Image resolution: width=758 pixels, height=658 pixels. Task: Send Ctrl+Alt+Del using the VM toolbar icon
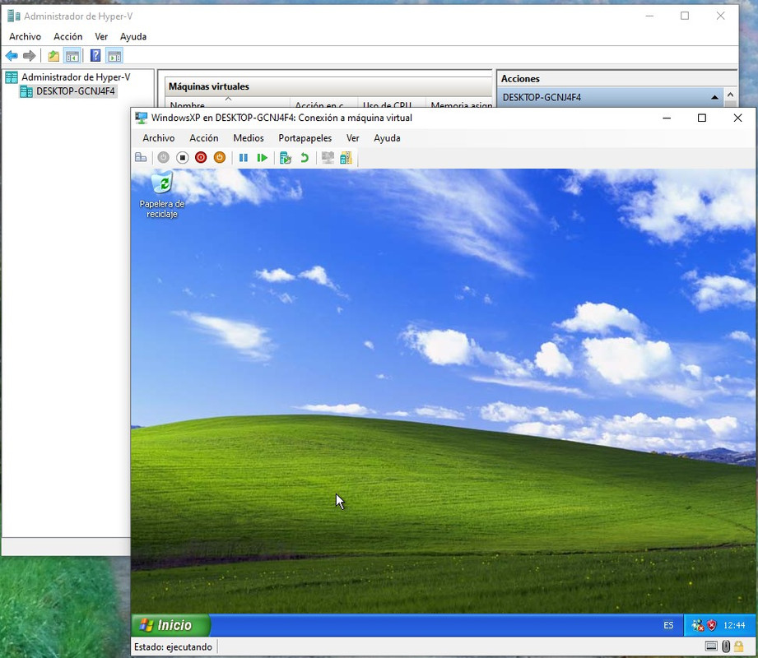pos(141,157)
